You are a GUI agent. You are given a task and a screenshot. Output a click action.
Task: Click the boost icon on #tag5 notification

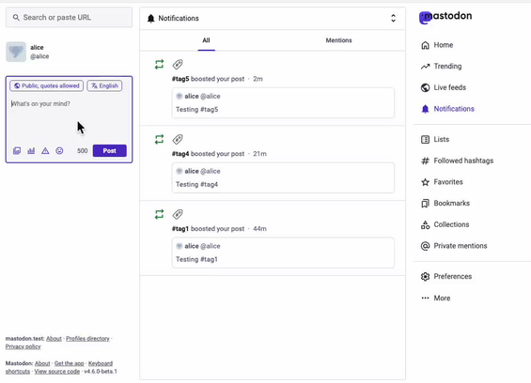coord(159,64)
